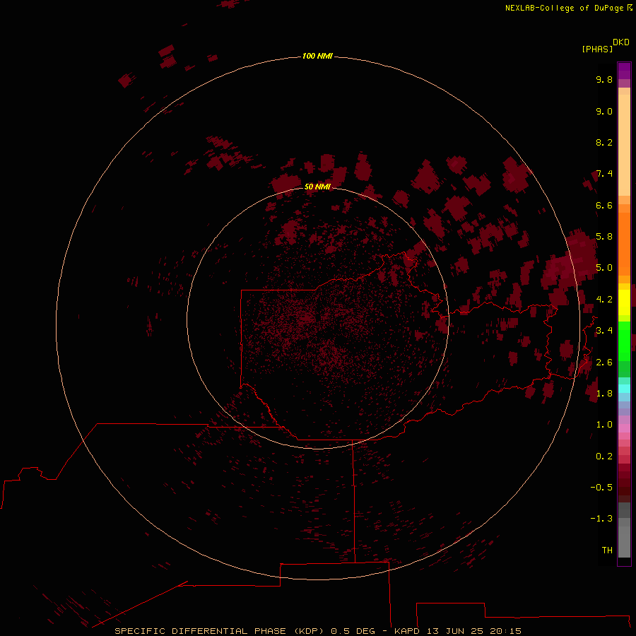Click the SPECIFIC DIFFERENTIAL PHASE (KDP) caption

pyautogui.click(x=219, y=631)
